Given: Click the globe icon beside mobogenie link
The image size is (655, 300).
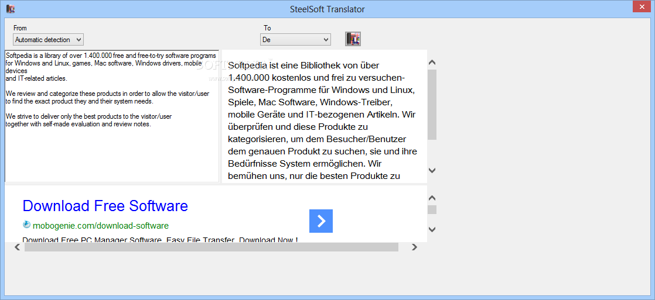Looking at the screenshot, I should point(27,225).
